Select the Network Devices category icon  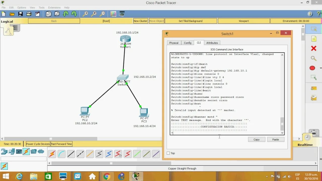pos(4,151)
